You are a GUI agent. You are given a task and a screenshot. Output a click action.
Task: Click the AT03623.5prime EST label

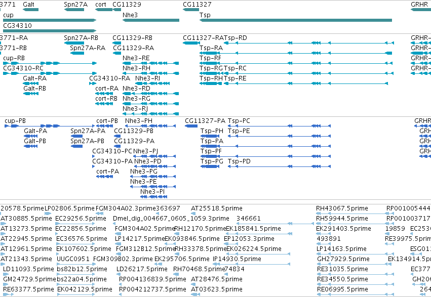(x=217, y=289)
